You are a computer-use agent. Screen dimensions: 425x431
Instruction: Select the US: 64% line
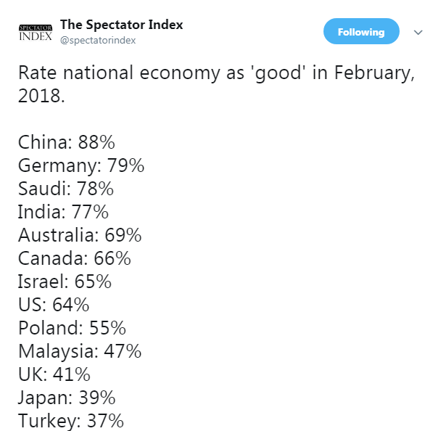(54, 305)
